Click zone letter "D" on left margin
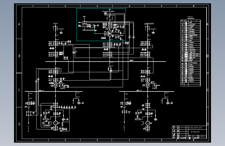 pyautogui.click(x=19, y=124)
